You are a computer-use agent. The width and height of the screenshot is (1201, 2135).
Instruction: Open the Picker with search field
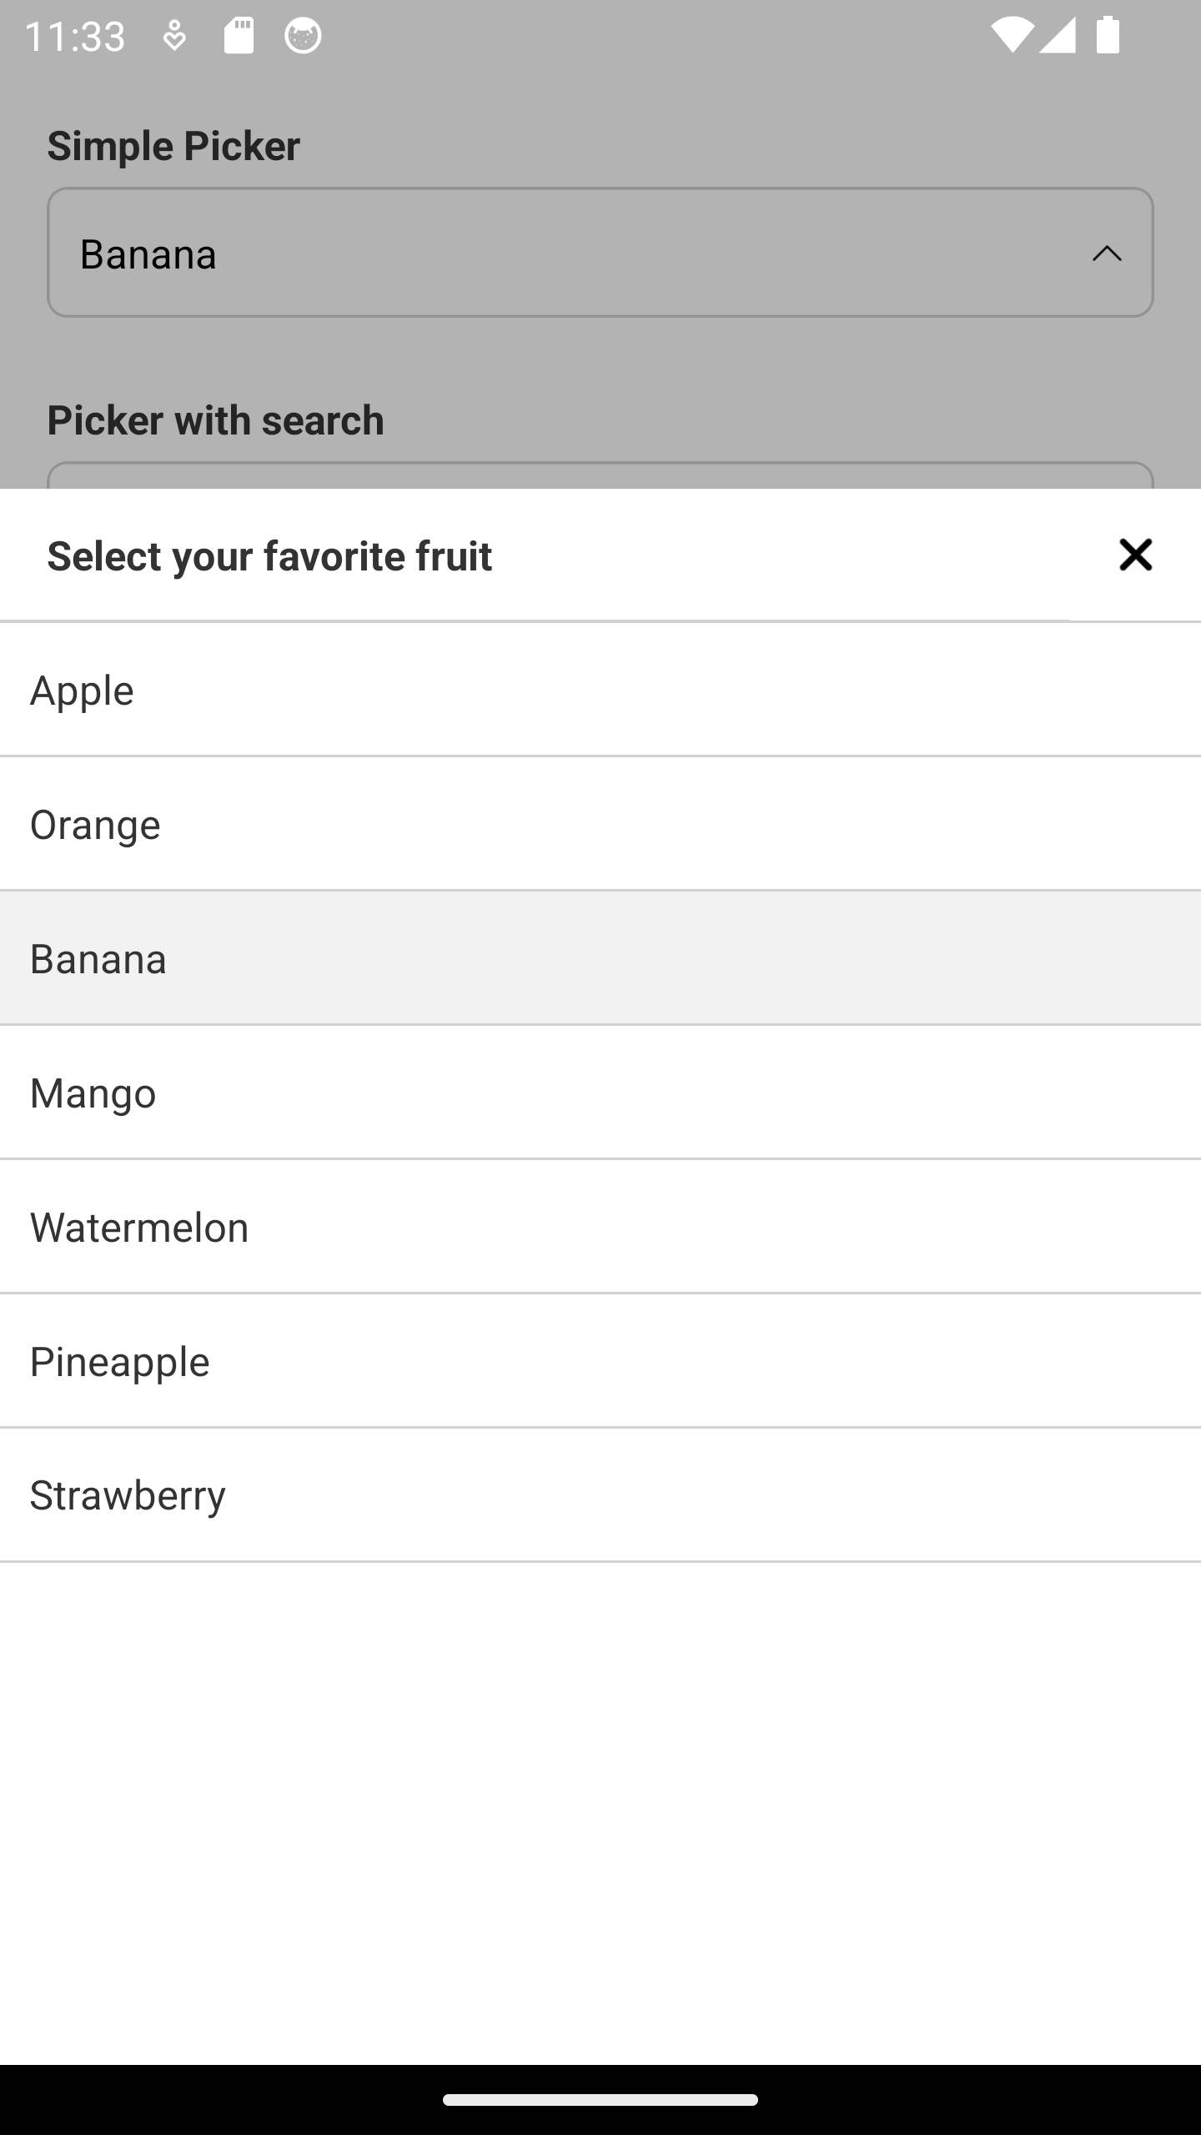click(600, 475)
